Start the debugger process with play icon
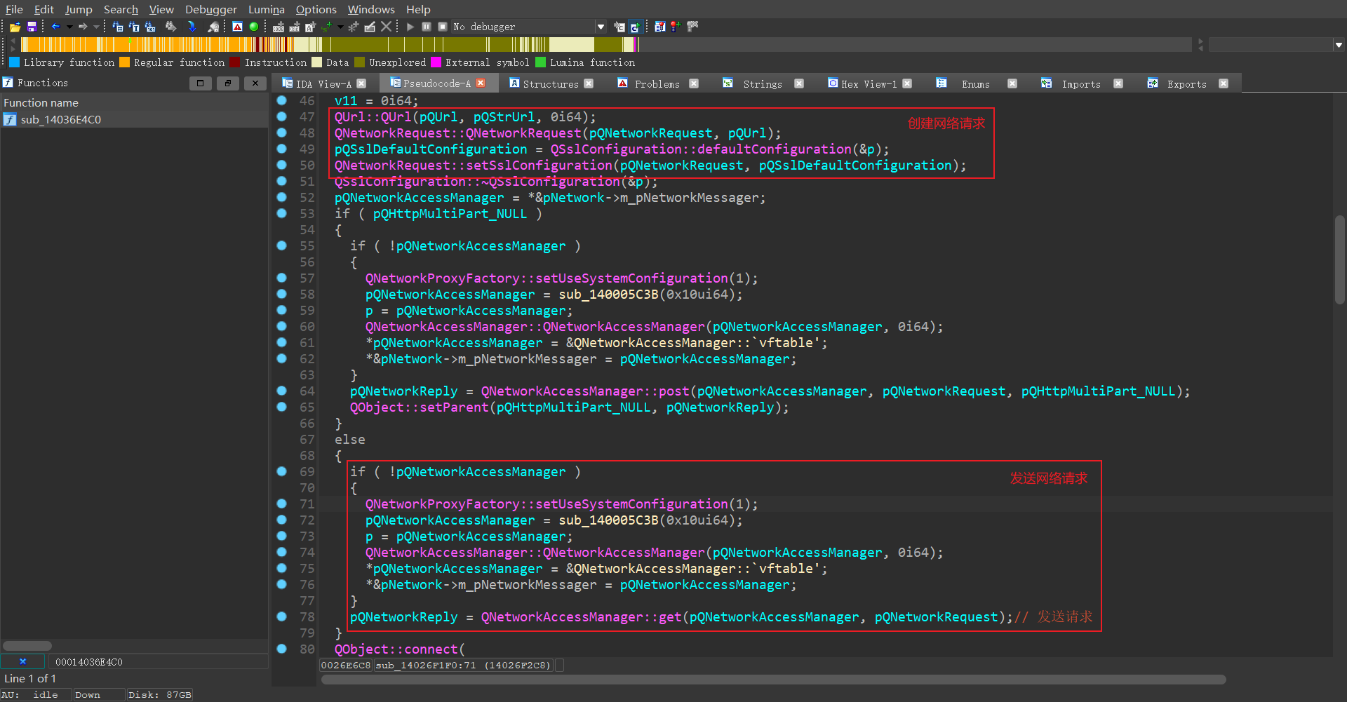Screen dimensions: 1347x702 point(410,27)
